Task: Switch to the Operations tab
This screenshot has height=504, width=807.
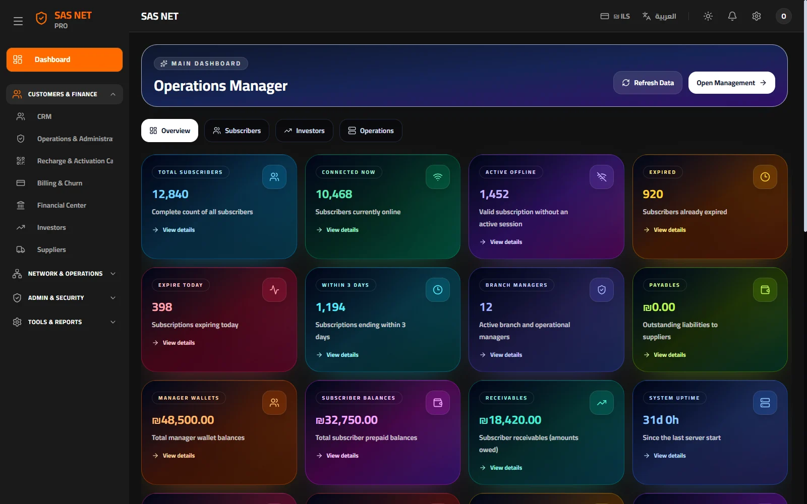Action: pyautogui.click(x=371, y=131)
